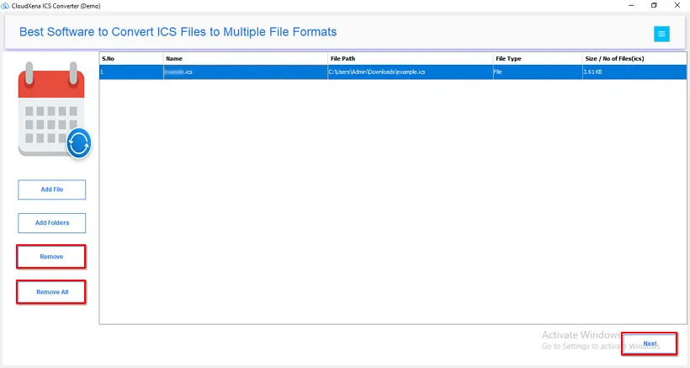Select the 3.61 KB size cell

[634, 72]
